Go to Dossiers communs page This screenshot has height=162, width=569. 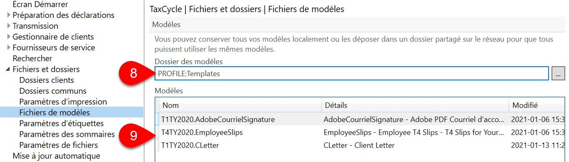click(x=53, y=91)
